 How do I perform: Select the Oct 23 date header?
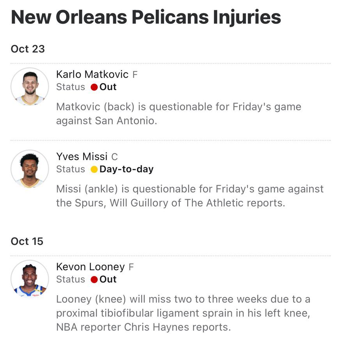pyautogui.click(x=28, y=49)
